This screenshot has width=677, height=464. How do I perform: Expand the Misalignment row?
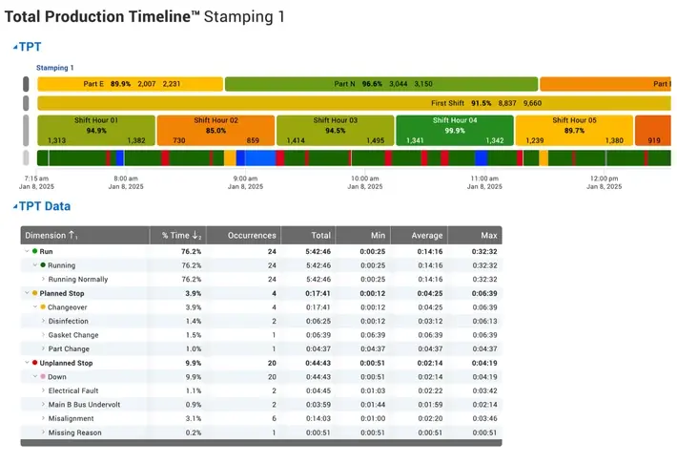(x=43, y=418)
